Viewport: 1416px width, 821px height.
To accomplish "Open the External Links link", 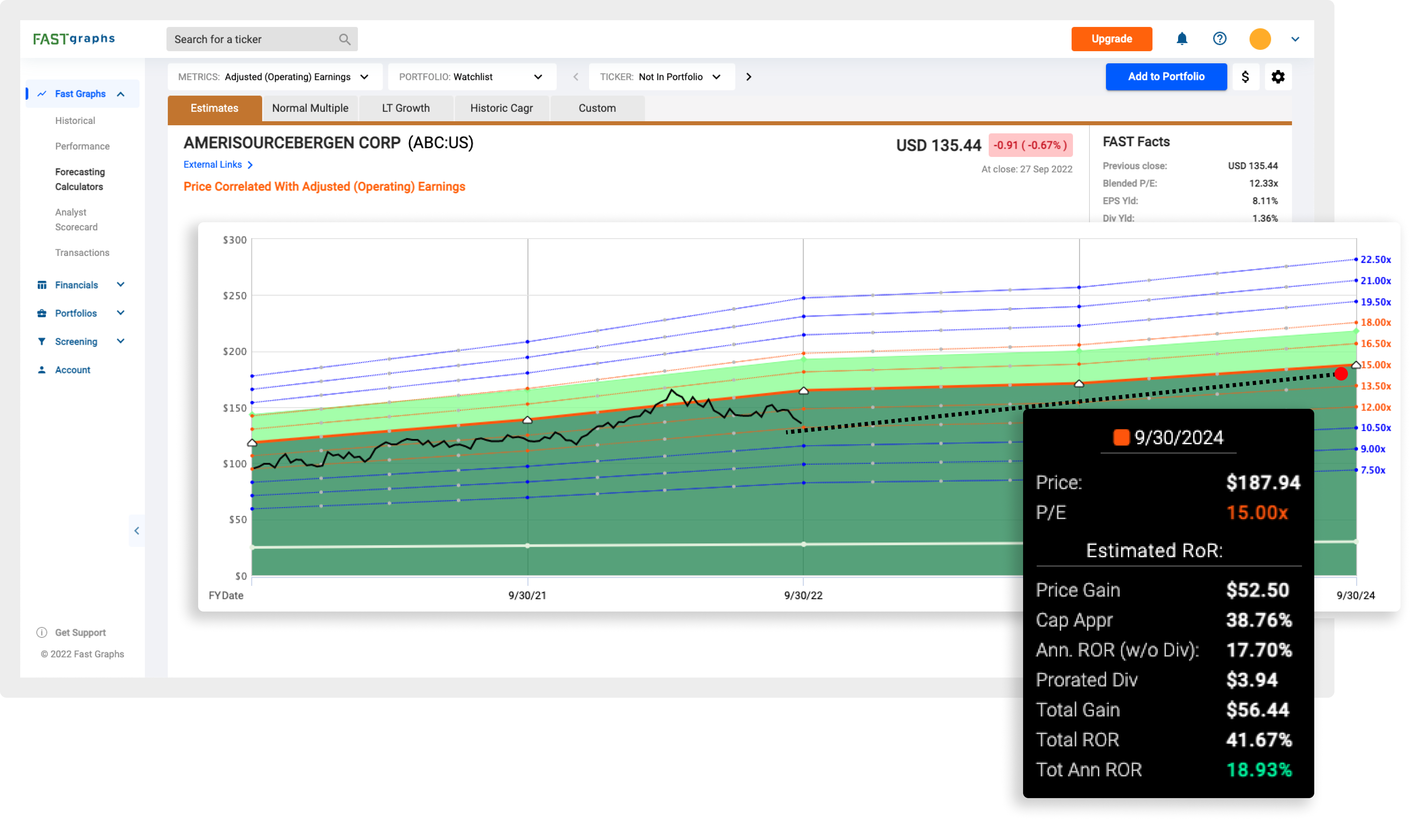I will (213, 165).
